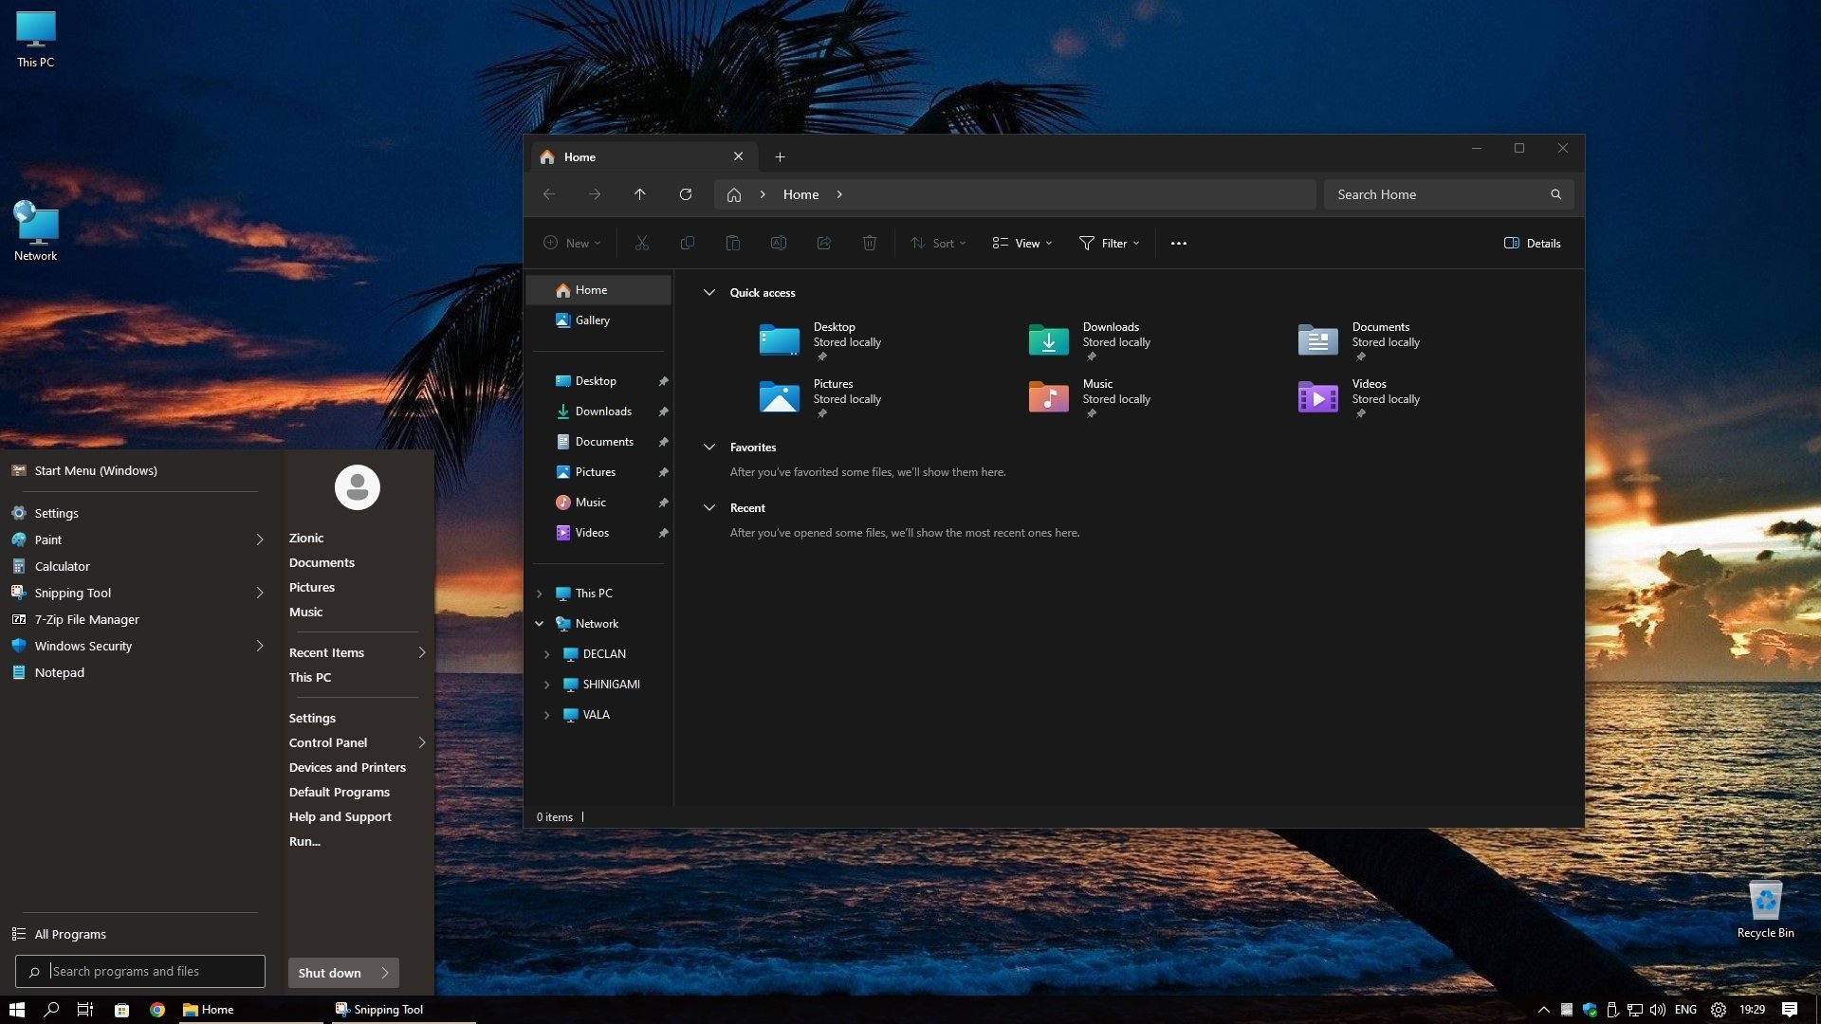Viewport: 1821px width, 1024px height.
Task: Click the Shut down button
Action: pos(329,973)
